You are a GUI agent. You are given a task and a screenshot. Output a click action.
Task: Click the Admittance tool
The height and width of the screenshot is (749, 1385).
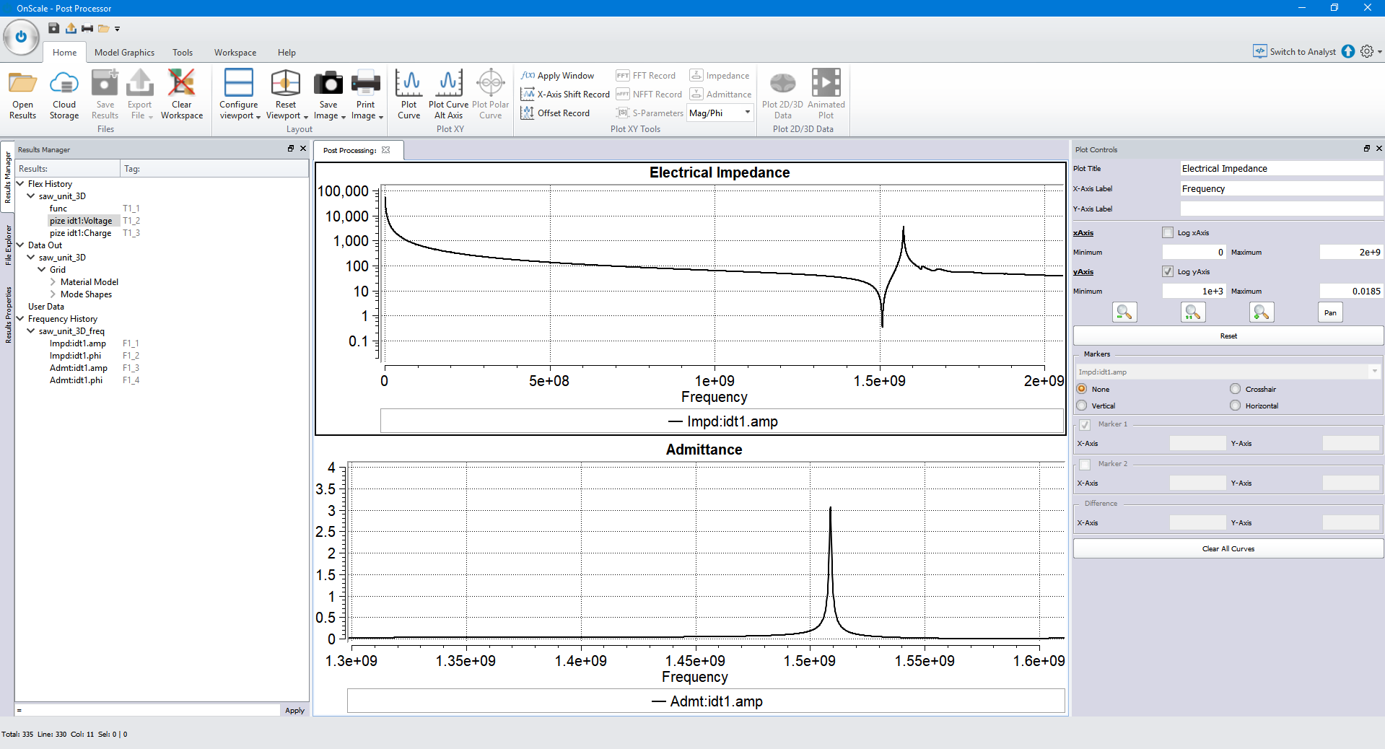[720, 94]
